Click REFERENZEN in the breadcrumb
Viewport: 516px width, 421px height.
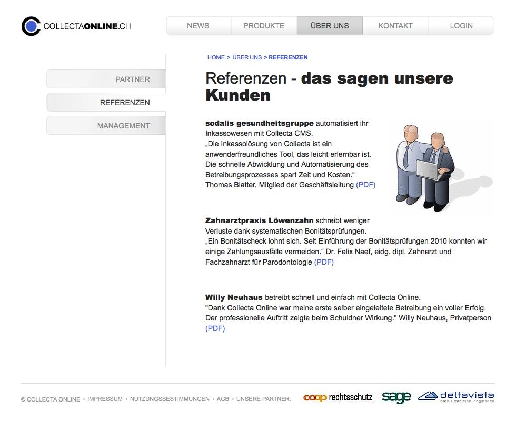[x=289, y=57]
